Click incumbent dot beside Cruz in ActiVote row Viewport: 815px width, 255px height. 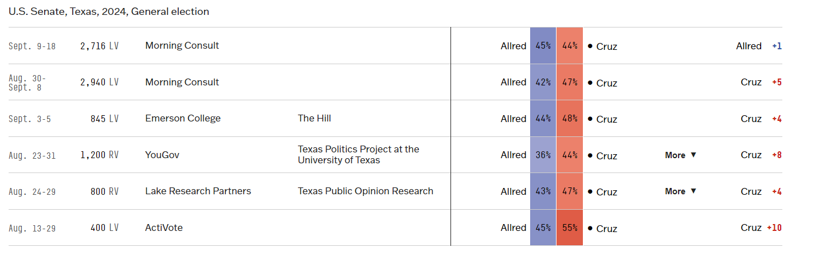point(590,227)
